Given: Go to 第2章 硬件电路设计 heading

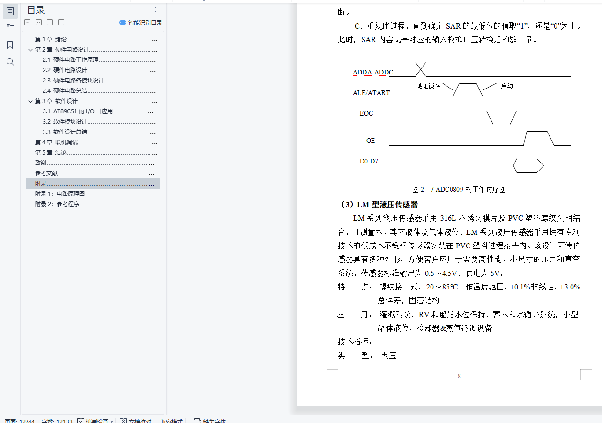Looking at the screenshot, I should tap(96, 50).
